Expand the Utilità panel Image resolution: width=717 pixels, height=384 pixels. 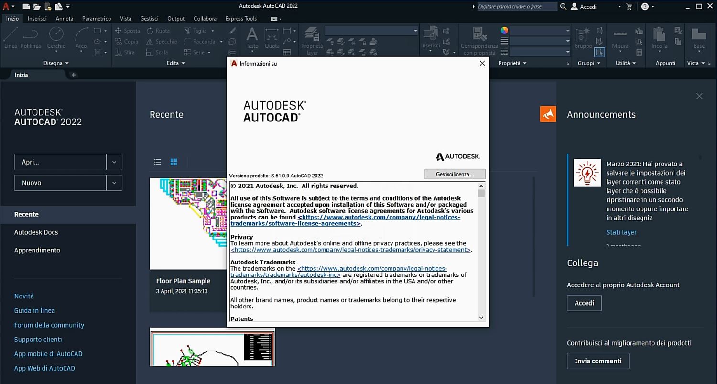[626, 63]
